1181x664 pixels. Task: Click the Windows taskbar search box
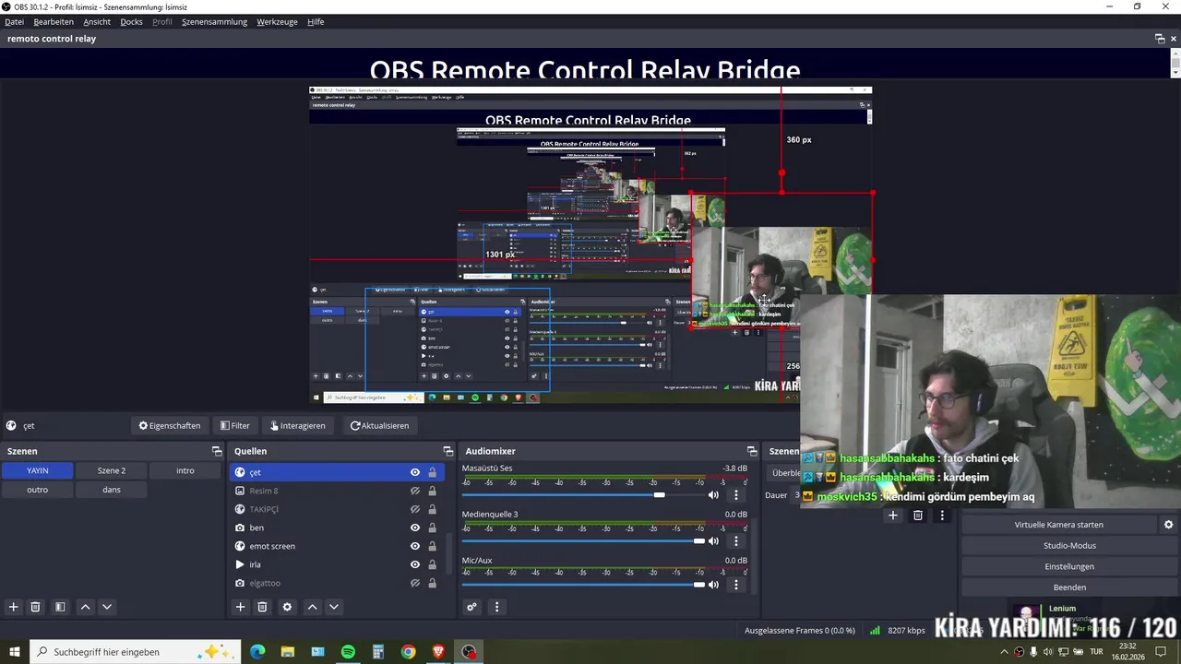(136, 652)
